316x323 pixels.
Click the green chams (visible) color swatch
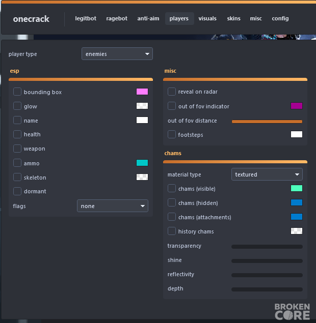pos(297,188)
